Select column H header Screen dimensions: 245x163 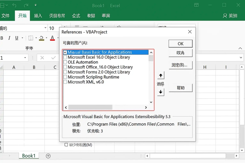pyautogui.click(x=205, y=67)
